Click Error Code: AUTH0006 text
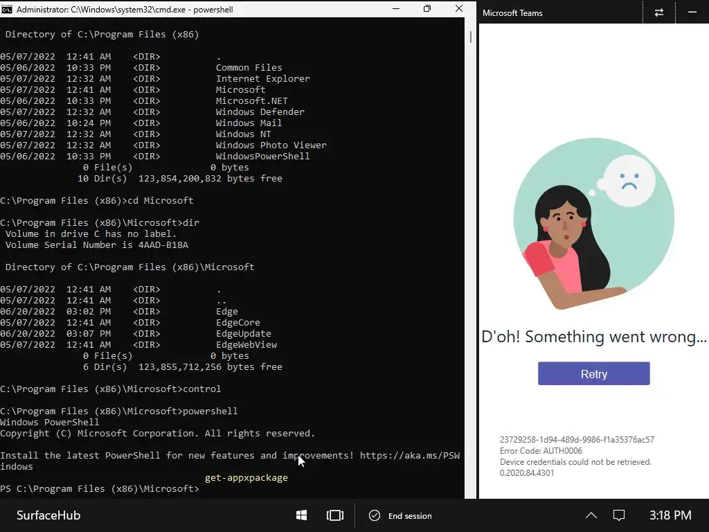Viewport: 709px width, 532px height. point(541,450)
